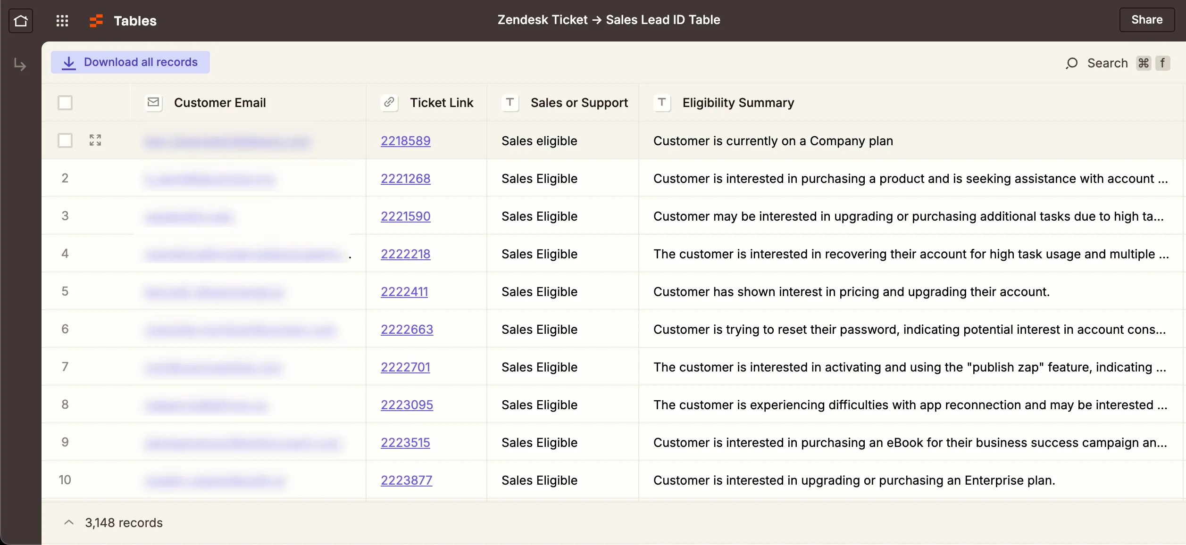Toggle the select-all header checkbox
Image resolution: width=1186 pixels, height=545 pixels.
click(x=65, y=102)
